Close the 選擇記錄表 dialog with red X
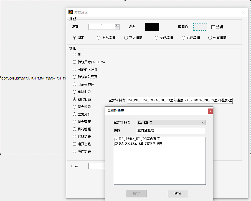The image size is (251, 201). coord(211,111)
